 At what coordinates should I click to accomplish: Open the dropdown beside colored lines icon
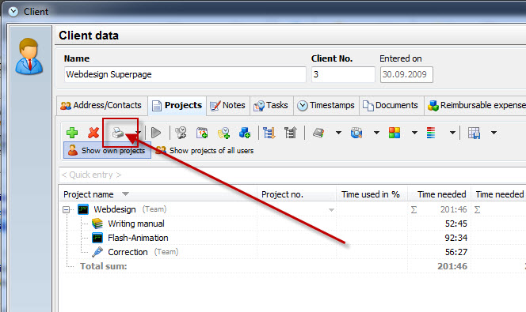tap(452, 133)
